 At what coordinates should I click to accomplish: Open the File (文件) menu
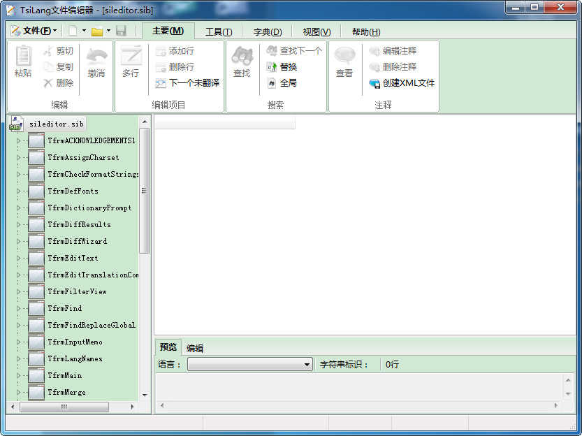click(x=34, y=31)
